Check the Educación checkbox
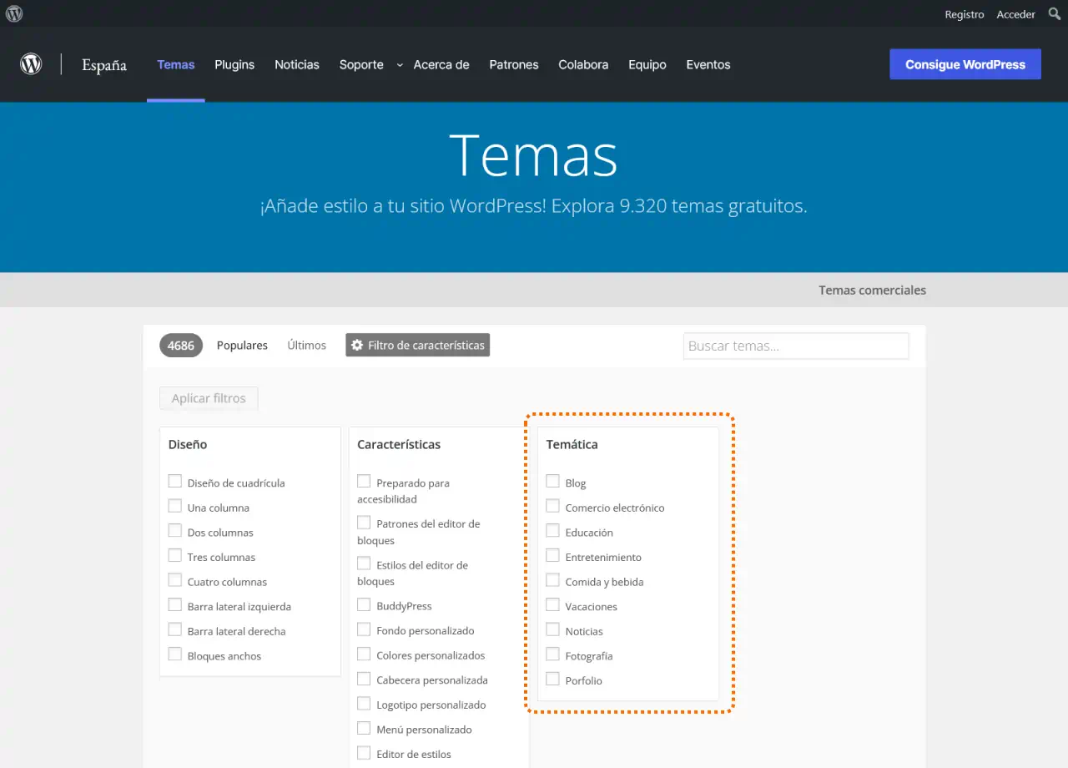 pos(552,530)
